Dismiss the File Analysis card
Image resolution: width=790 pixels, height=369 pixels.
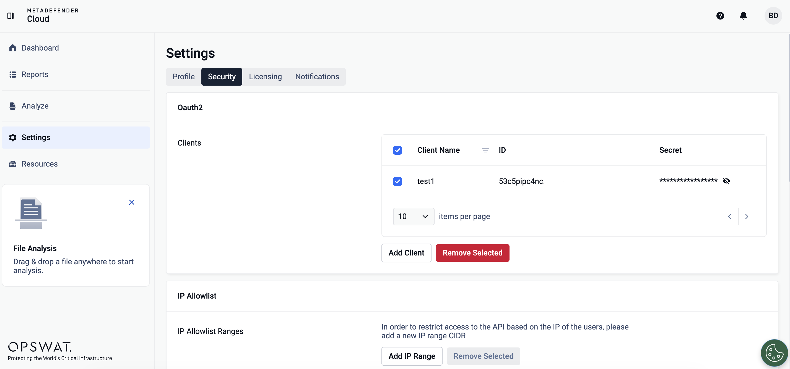click(x=132, y=202)
